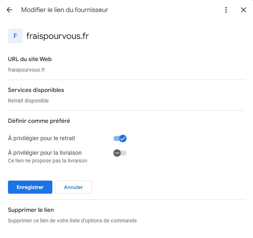The width and height of the screenshot is (253, 238).
Task: Open the Services disponibles section
Action: coord(36,90)
